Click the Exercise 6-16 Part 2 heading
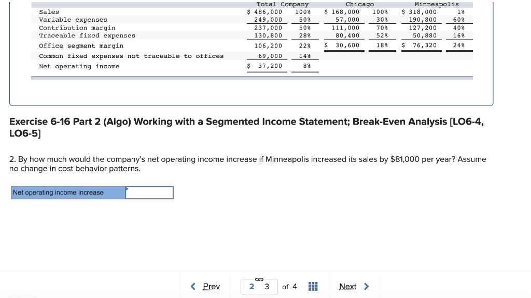 [x=246, y=127]
